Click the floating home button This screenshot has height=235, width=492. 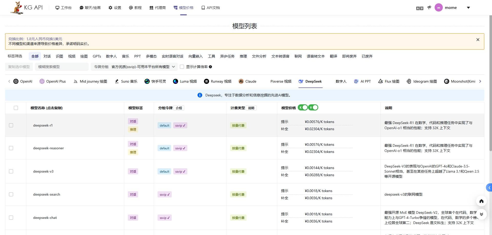[x=481, y=201]
